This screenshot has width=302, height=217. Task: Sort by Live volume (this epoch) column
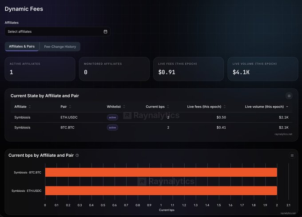coord(266,107)
